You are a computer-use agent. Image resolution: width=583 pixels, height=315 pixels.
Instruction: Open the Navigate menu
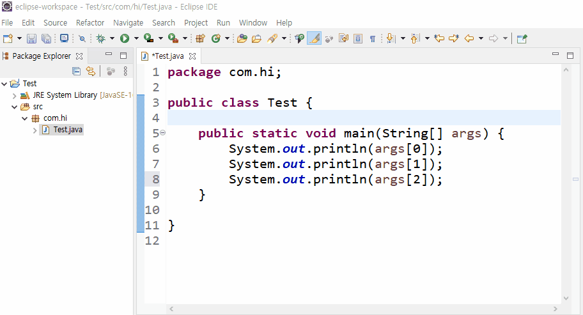(x=128, y=22)
